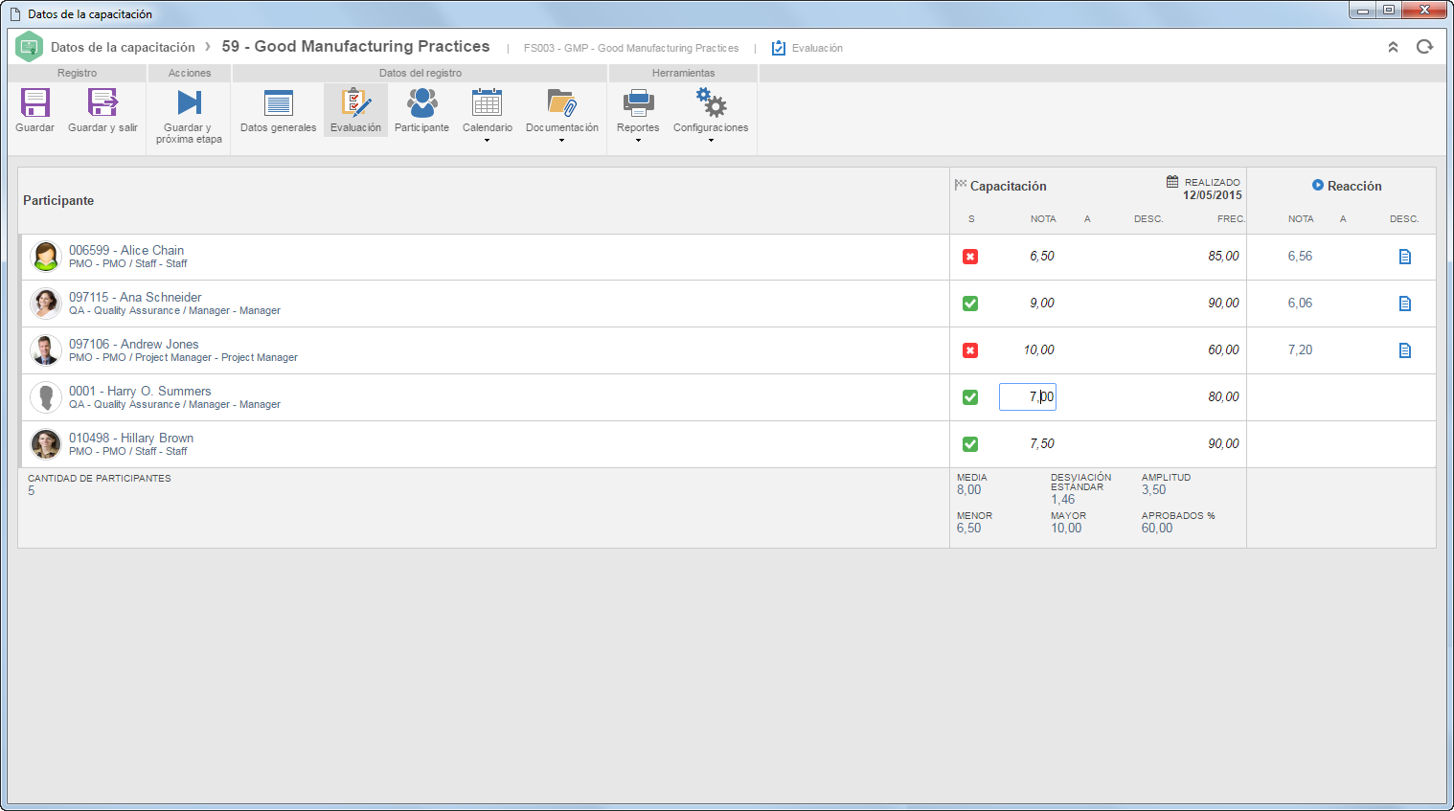Click the Configuraciones gears icon
1454x811 pixels.
point(711,102)
